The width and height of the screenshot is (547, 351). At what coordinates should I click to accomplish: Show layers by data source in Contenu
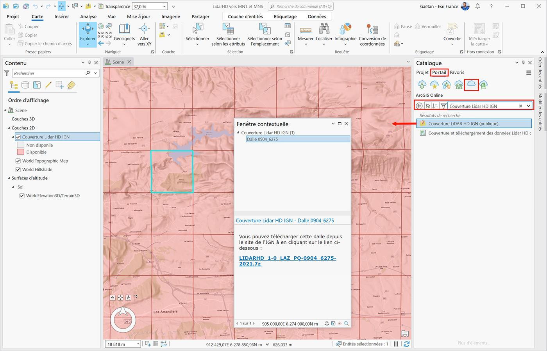[25, 85]
